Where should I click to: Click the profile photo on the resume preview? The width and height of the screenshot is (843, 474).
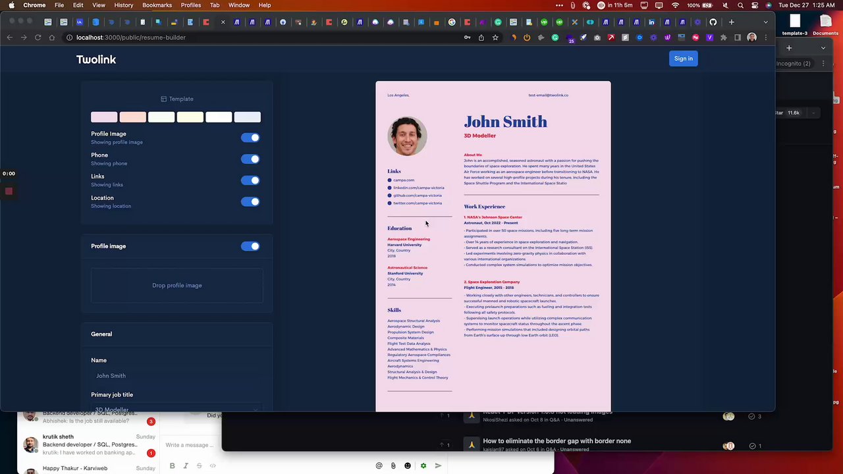click(407, 136)
